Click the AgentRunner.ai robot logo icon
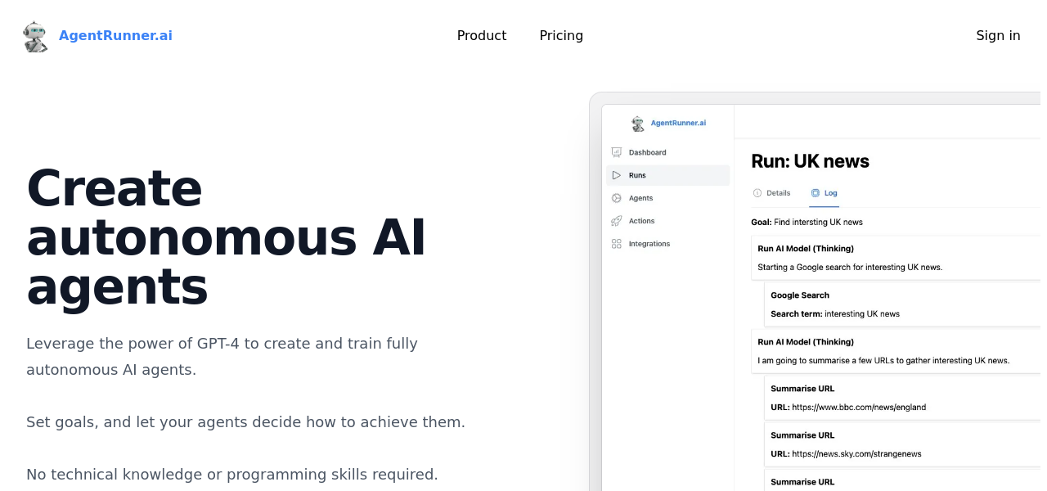Screen dimensions: 1047x491 pyautogui.click(x=35, y=37)
